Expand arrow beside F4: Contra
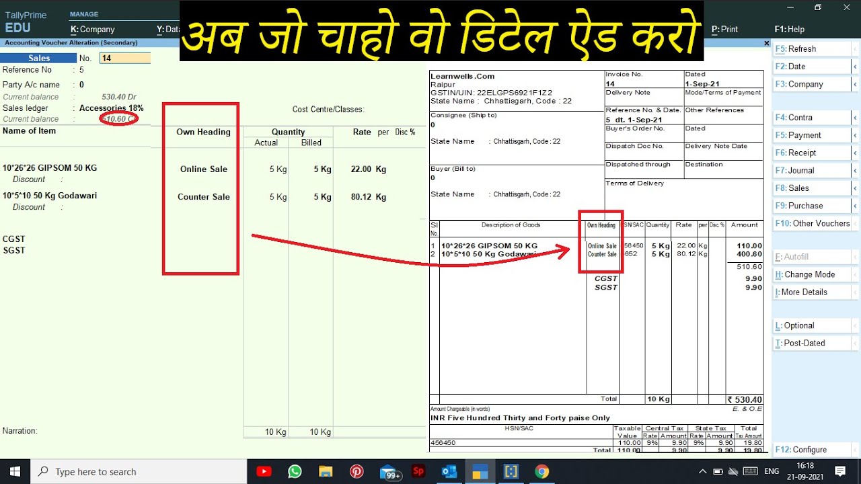Image resolution: width=861 pixels, height=484 pixels. pyautogui.click(x=855, y=118)
